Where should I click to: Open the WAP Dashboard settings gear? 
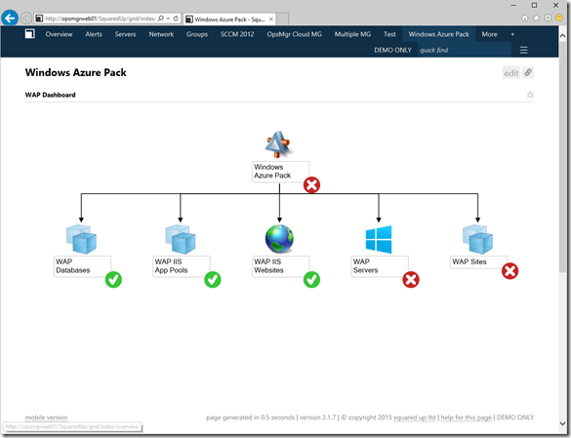[530, 95]
